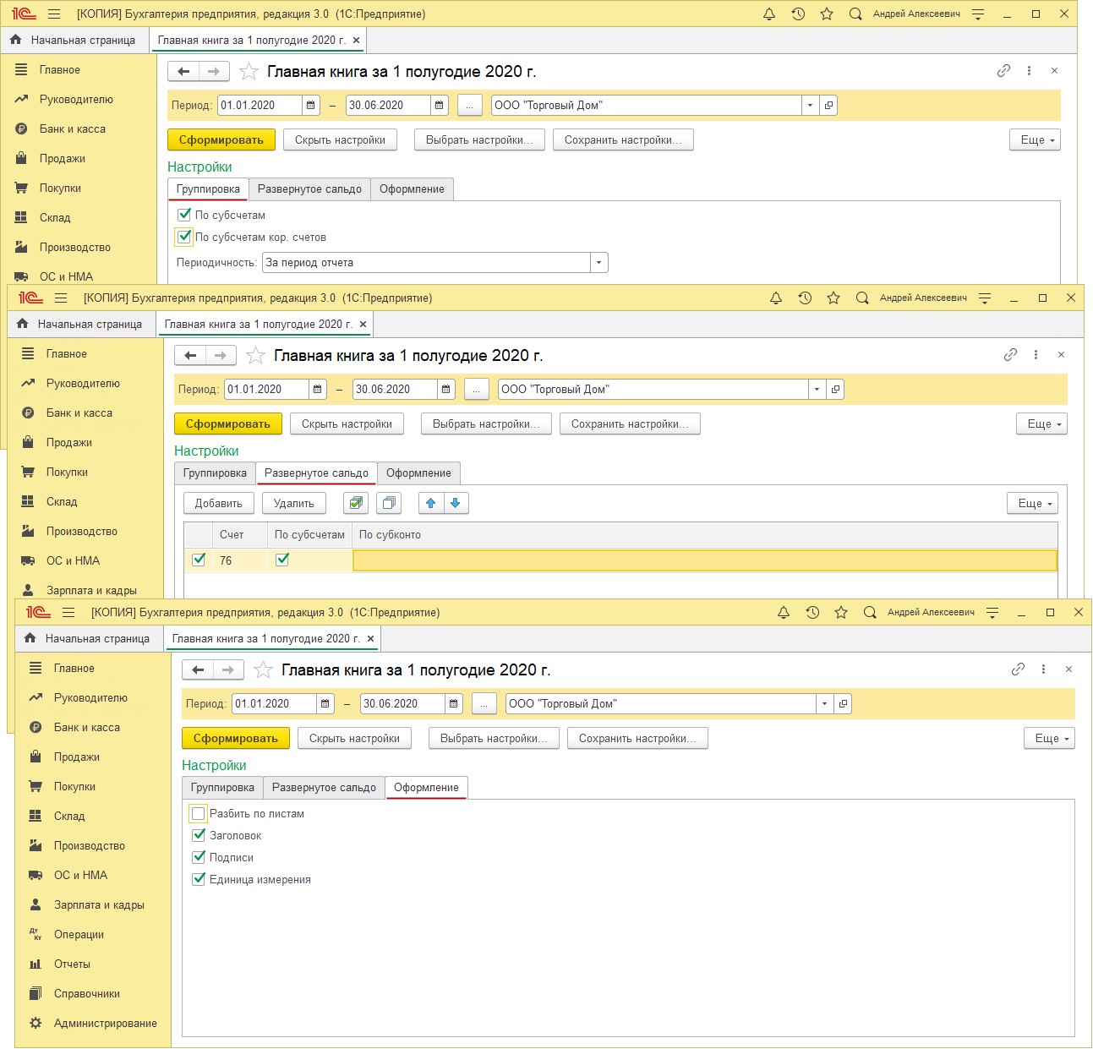Viewport: 1093px width, 1049px height.
Task: Click highlighted По субконто cell for account 76
Action: pyautogui.click(x=705, y=560)
